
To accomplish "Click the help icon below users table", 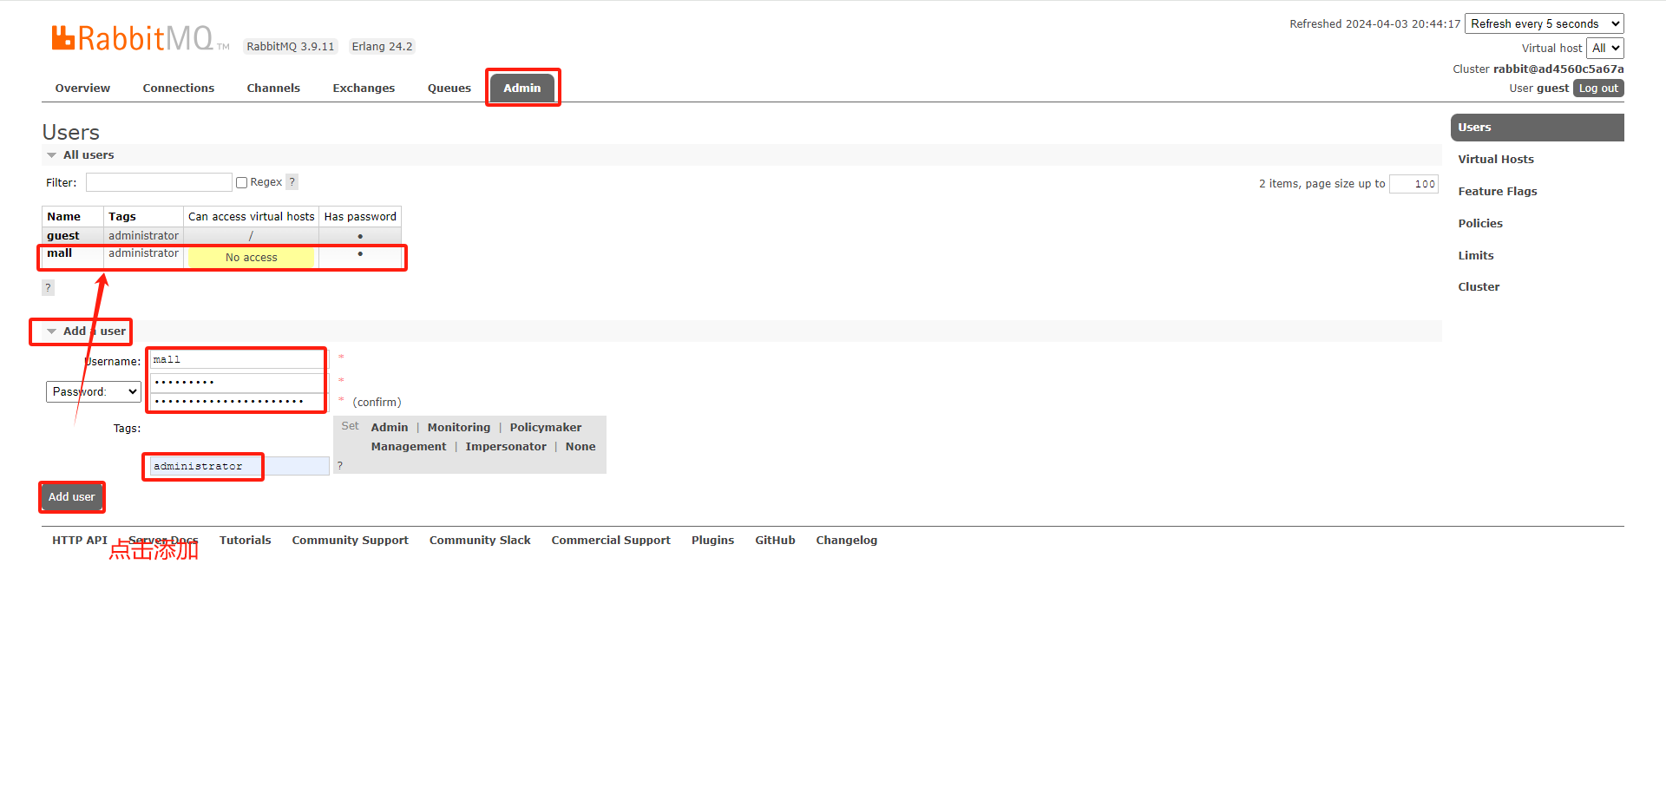I will pos(48,287).
